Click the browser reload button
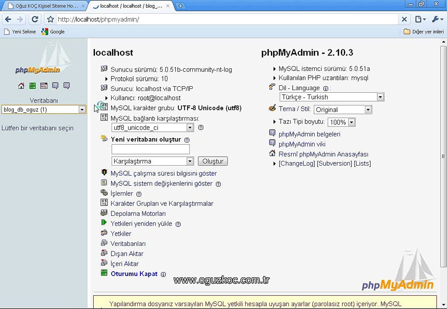The image size is (447, 309). 35,19
